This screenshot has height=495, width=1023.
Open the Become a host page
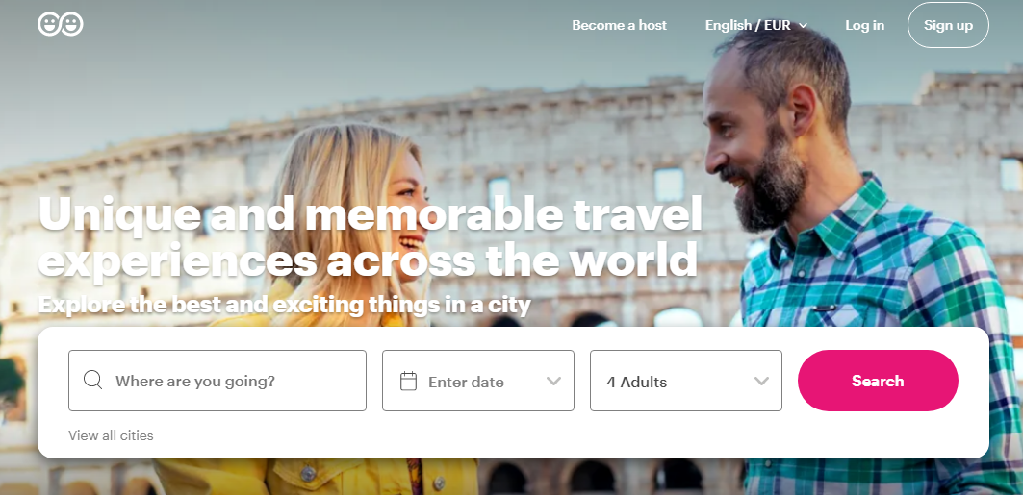(619, 25)
